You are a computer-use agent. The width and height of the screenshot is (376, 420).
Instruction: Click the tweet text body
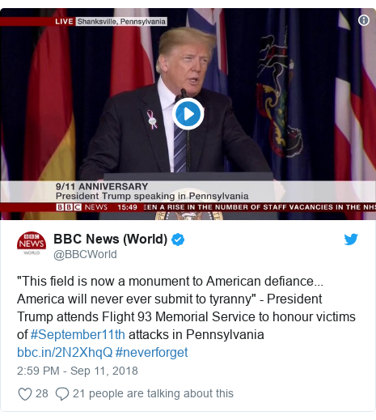tap(186, 316)
